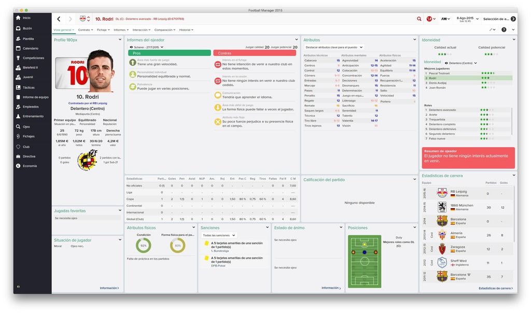Select 1860 München career row
Viewport: 531px width, 313px height.
click(467, 207)
